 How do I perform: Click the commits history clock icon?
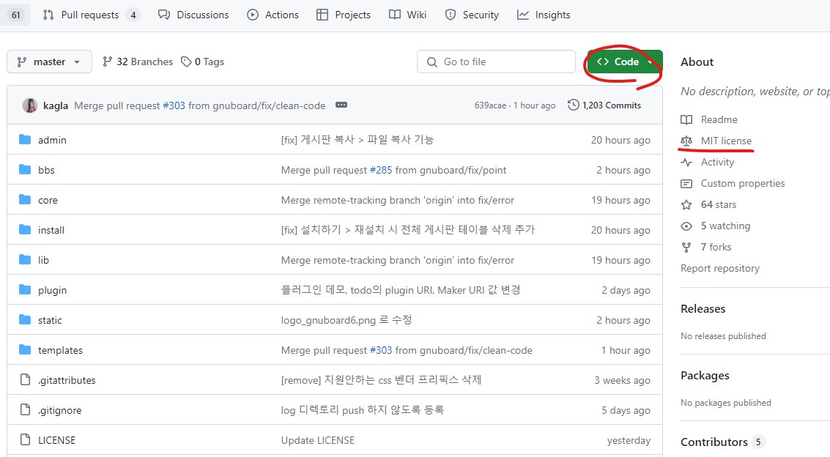tap(574, 105)
